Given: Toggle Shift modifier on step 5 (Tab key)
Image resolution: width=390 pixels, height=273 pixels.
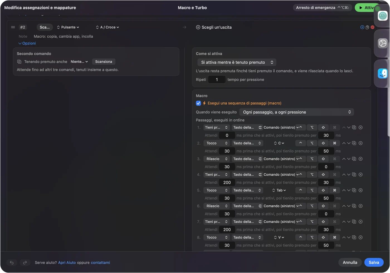Looking at the screenshot, I should click(x=323, y=190).
